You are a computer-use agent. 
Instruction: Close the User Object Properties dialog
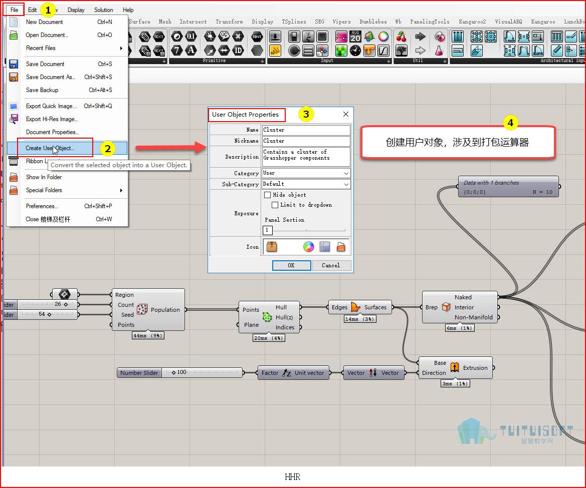(346, 114)
